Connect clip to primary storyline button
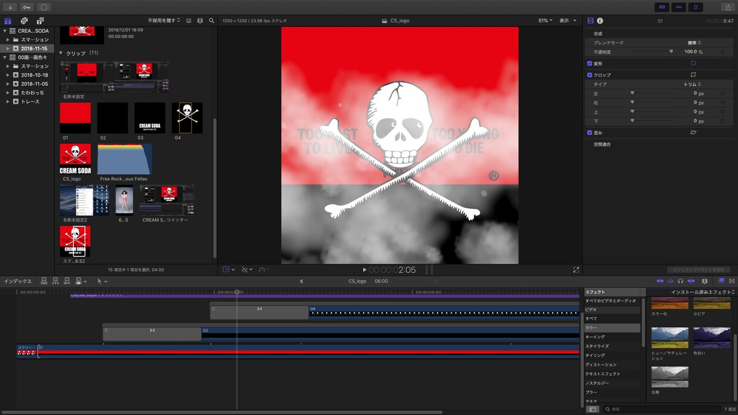 point(44,281)
